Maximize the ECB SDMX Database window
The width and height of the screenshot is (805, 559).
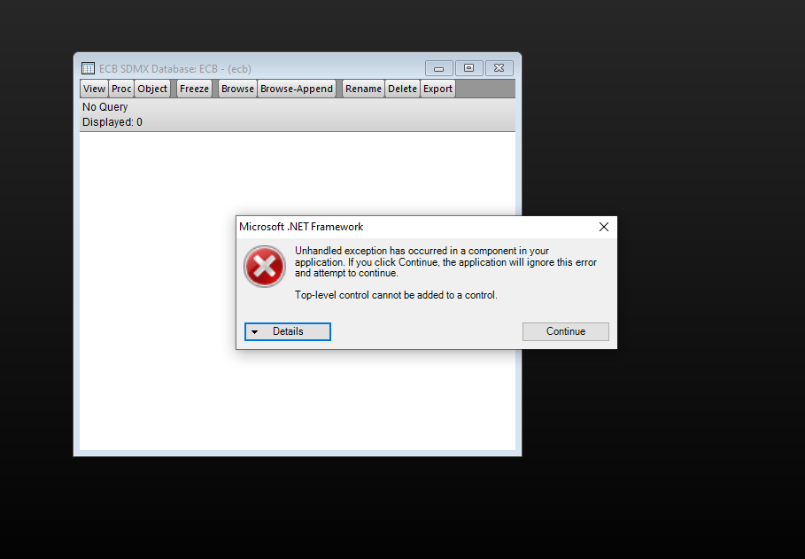pos(468,68)
